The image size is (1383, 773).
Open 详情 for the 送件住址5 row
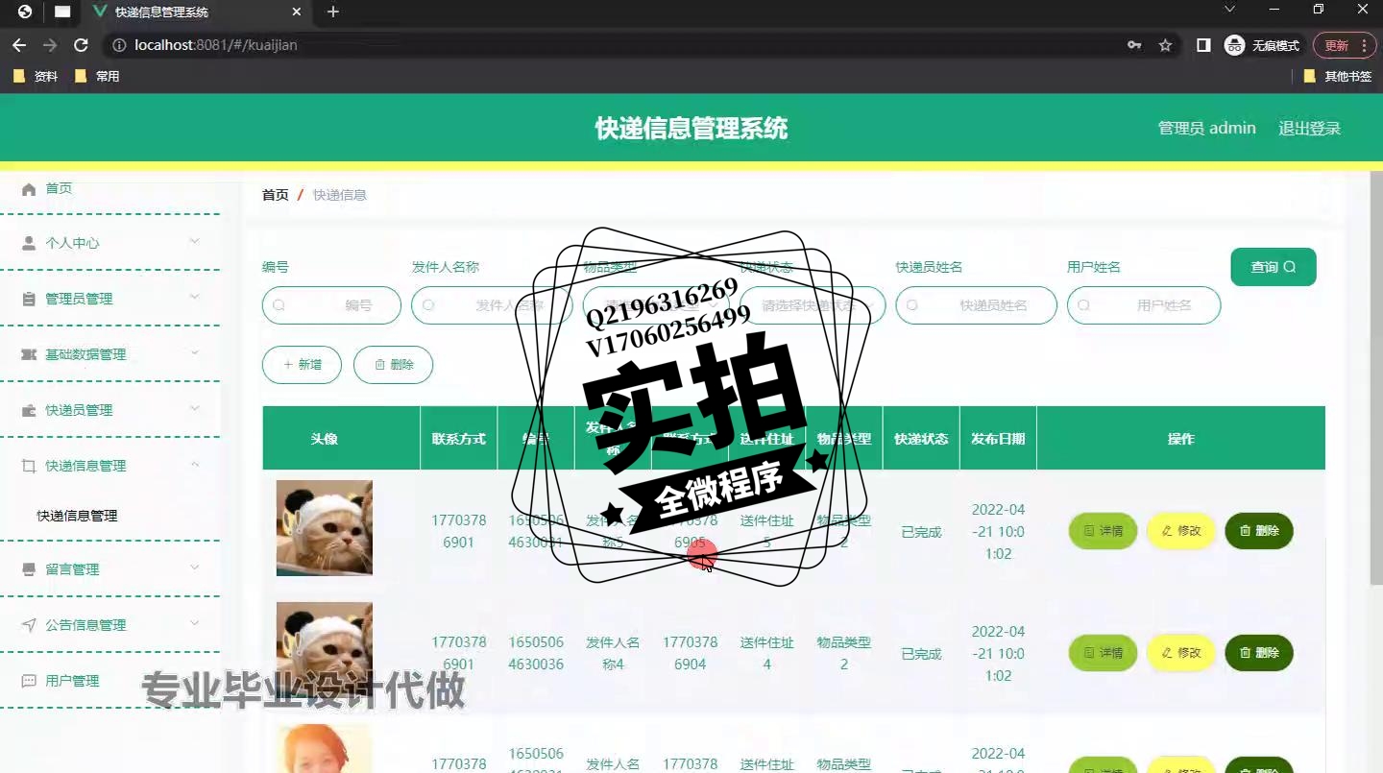click(x=1103, y=531)
